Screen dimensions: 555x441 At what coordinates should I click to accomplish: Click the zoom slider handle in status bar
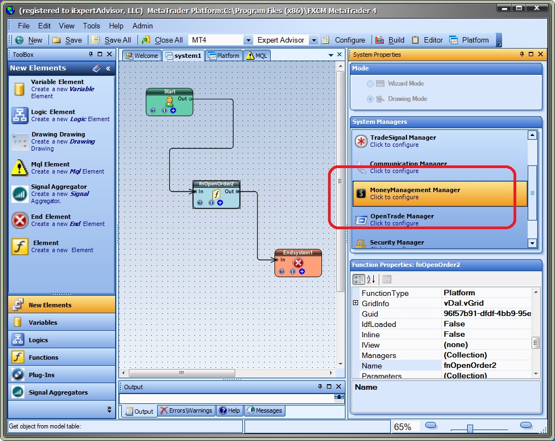click(470, 428)
